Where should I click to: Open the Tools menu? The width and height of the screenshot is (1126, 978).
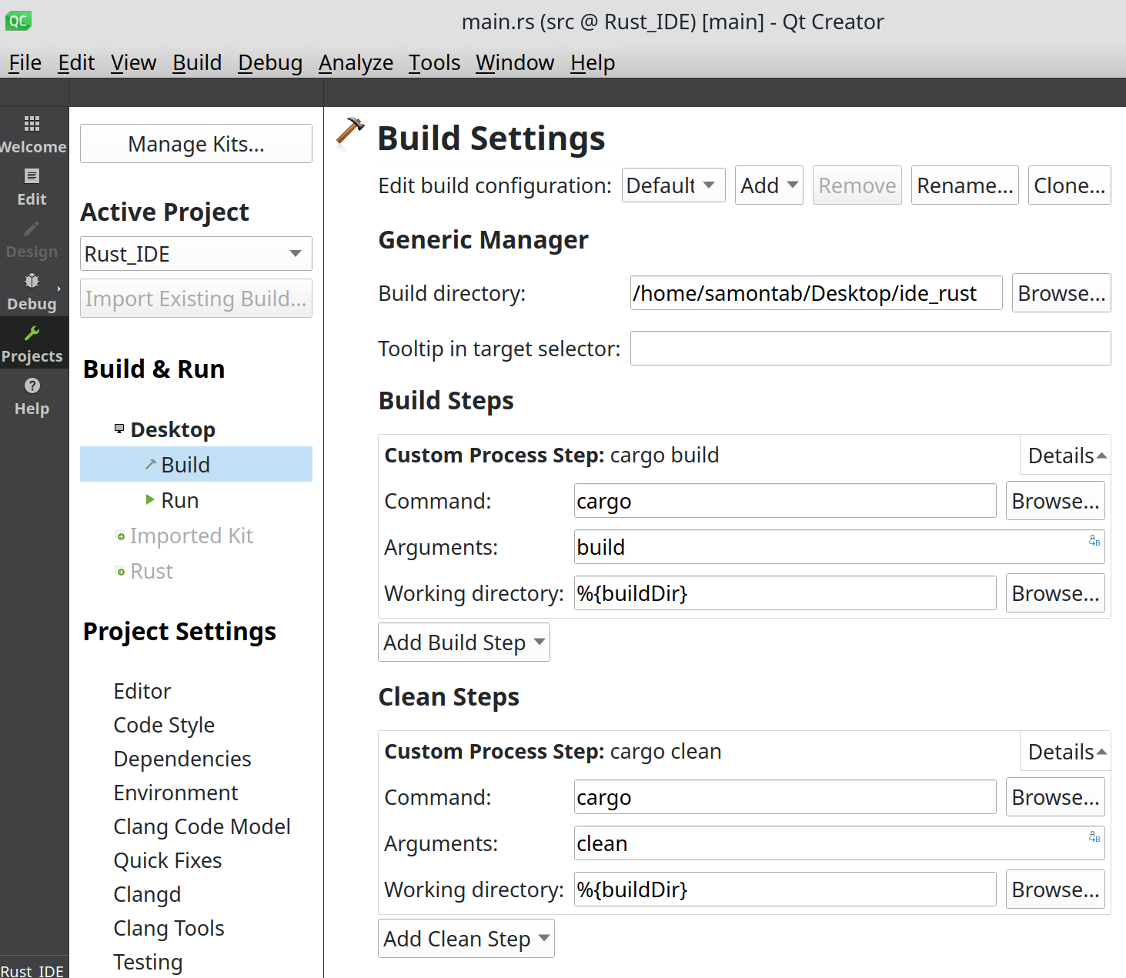(x=434, y=62)
